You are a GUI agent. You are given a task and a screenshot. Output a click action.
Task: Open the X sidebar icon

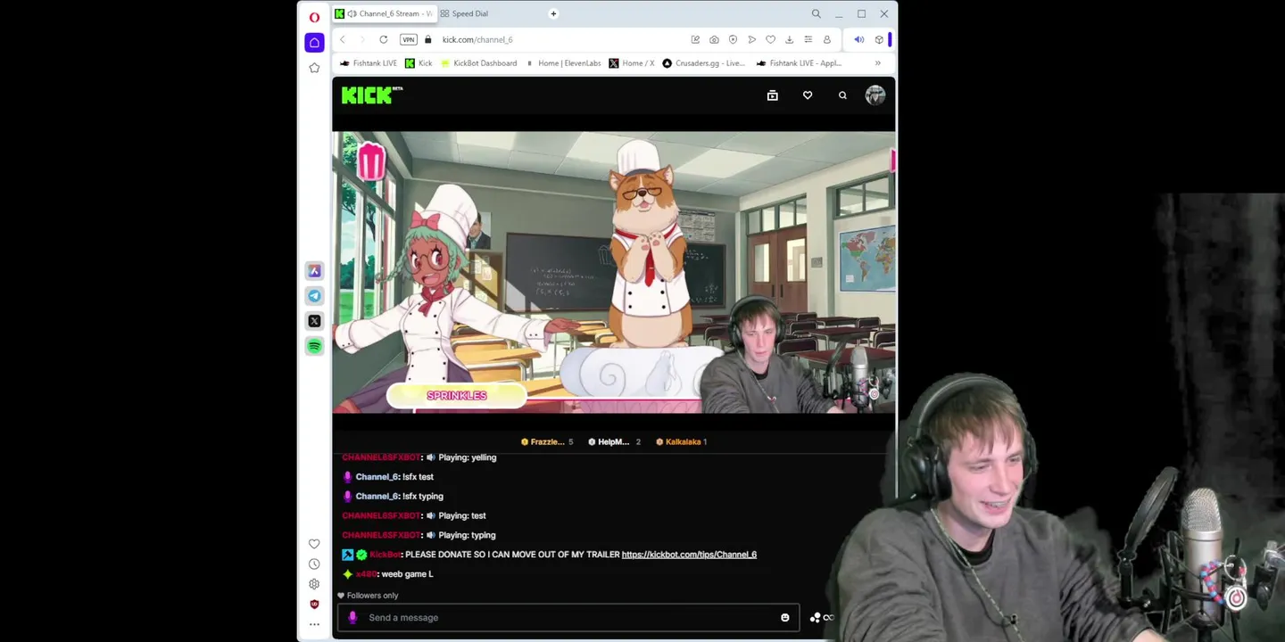(314, 321)
